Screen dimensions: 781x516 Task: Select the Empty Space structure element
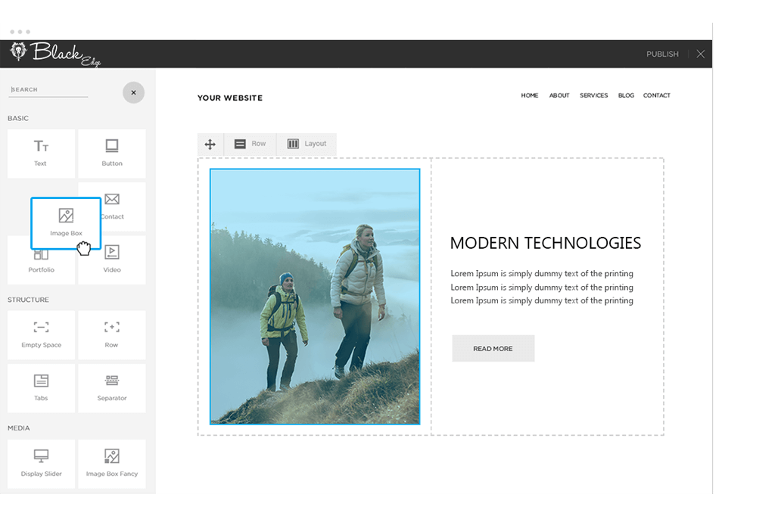tap(41, 334)
